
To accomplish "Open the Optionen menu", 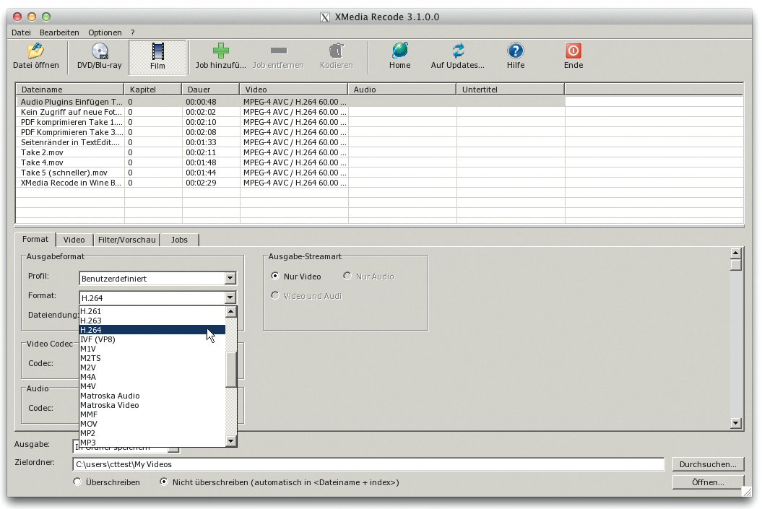I will (105, 32).
